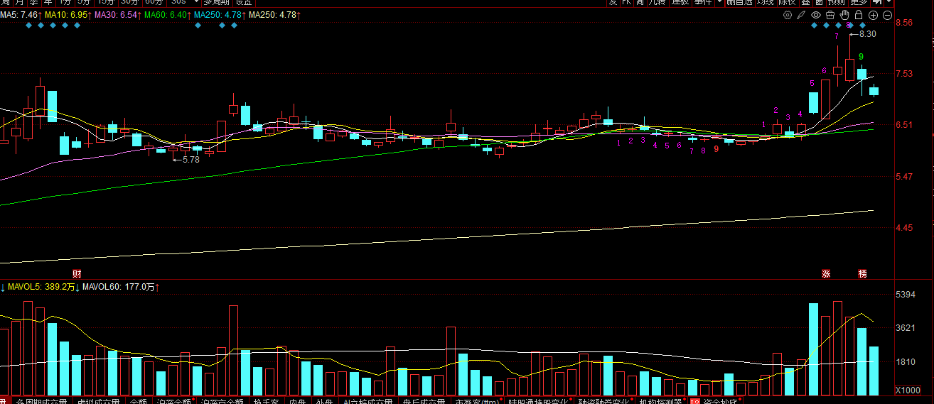
Task: Select the 融资融券变化 indicator tab
Action: click(605, 401)
